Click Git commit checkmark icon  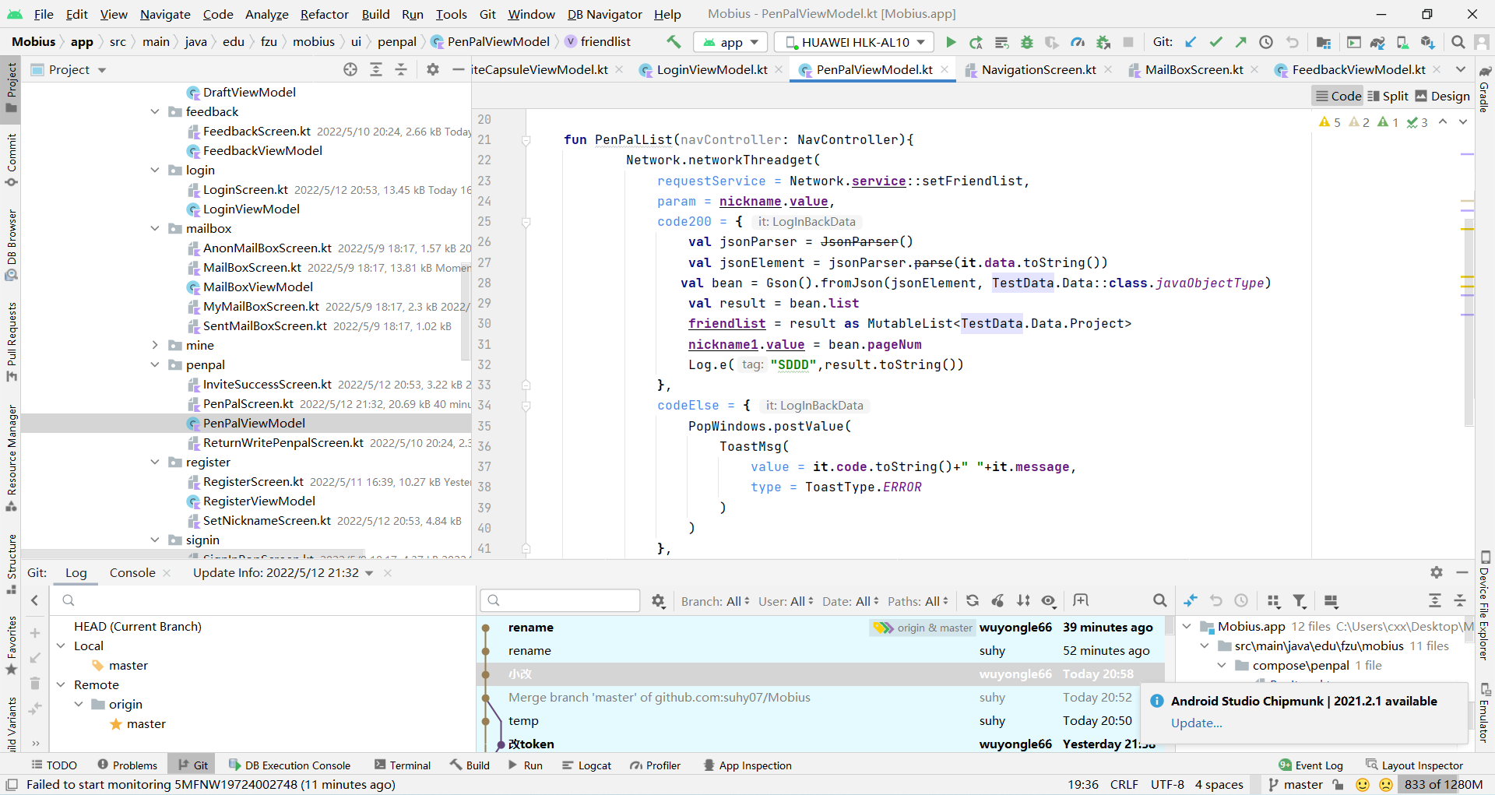click(1215, 42)
